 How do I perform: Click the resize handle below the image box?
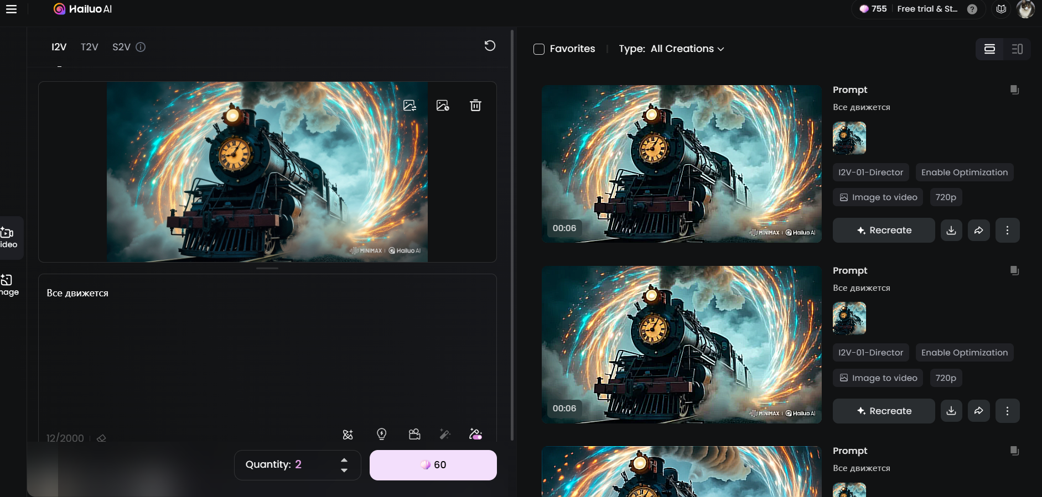[267, 268]
